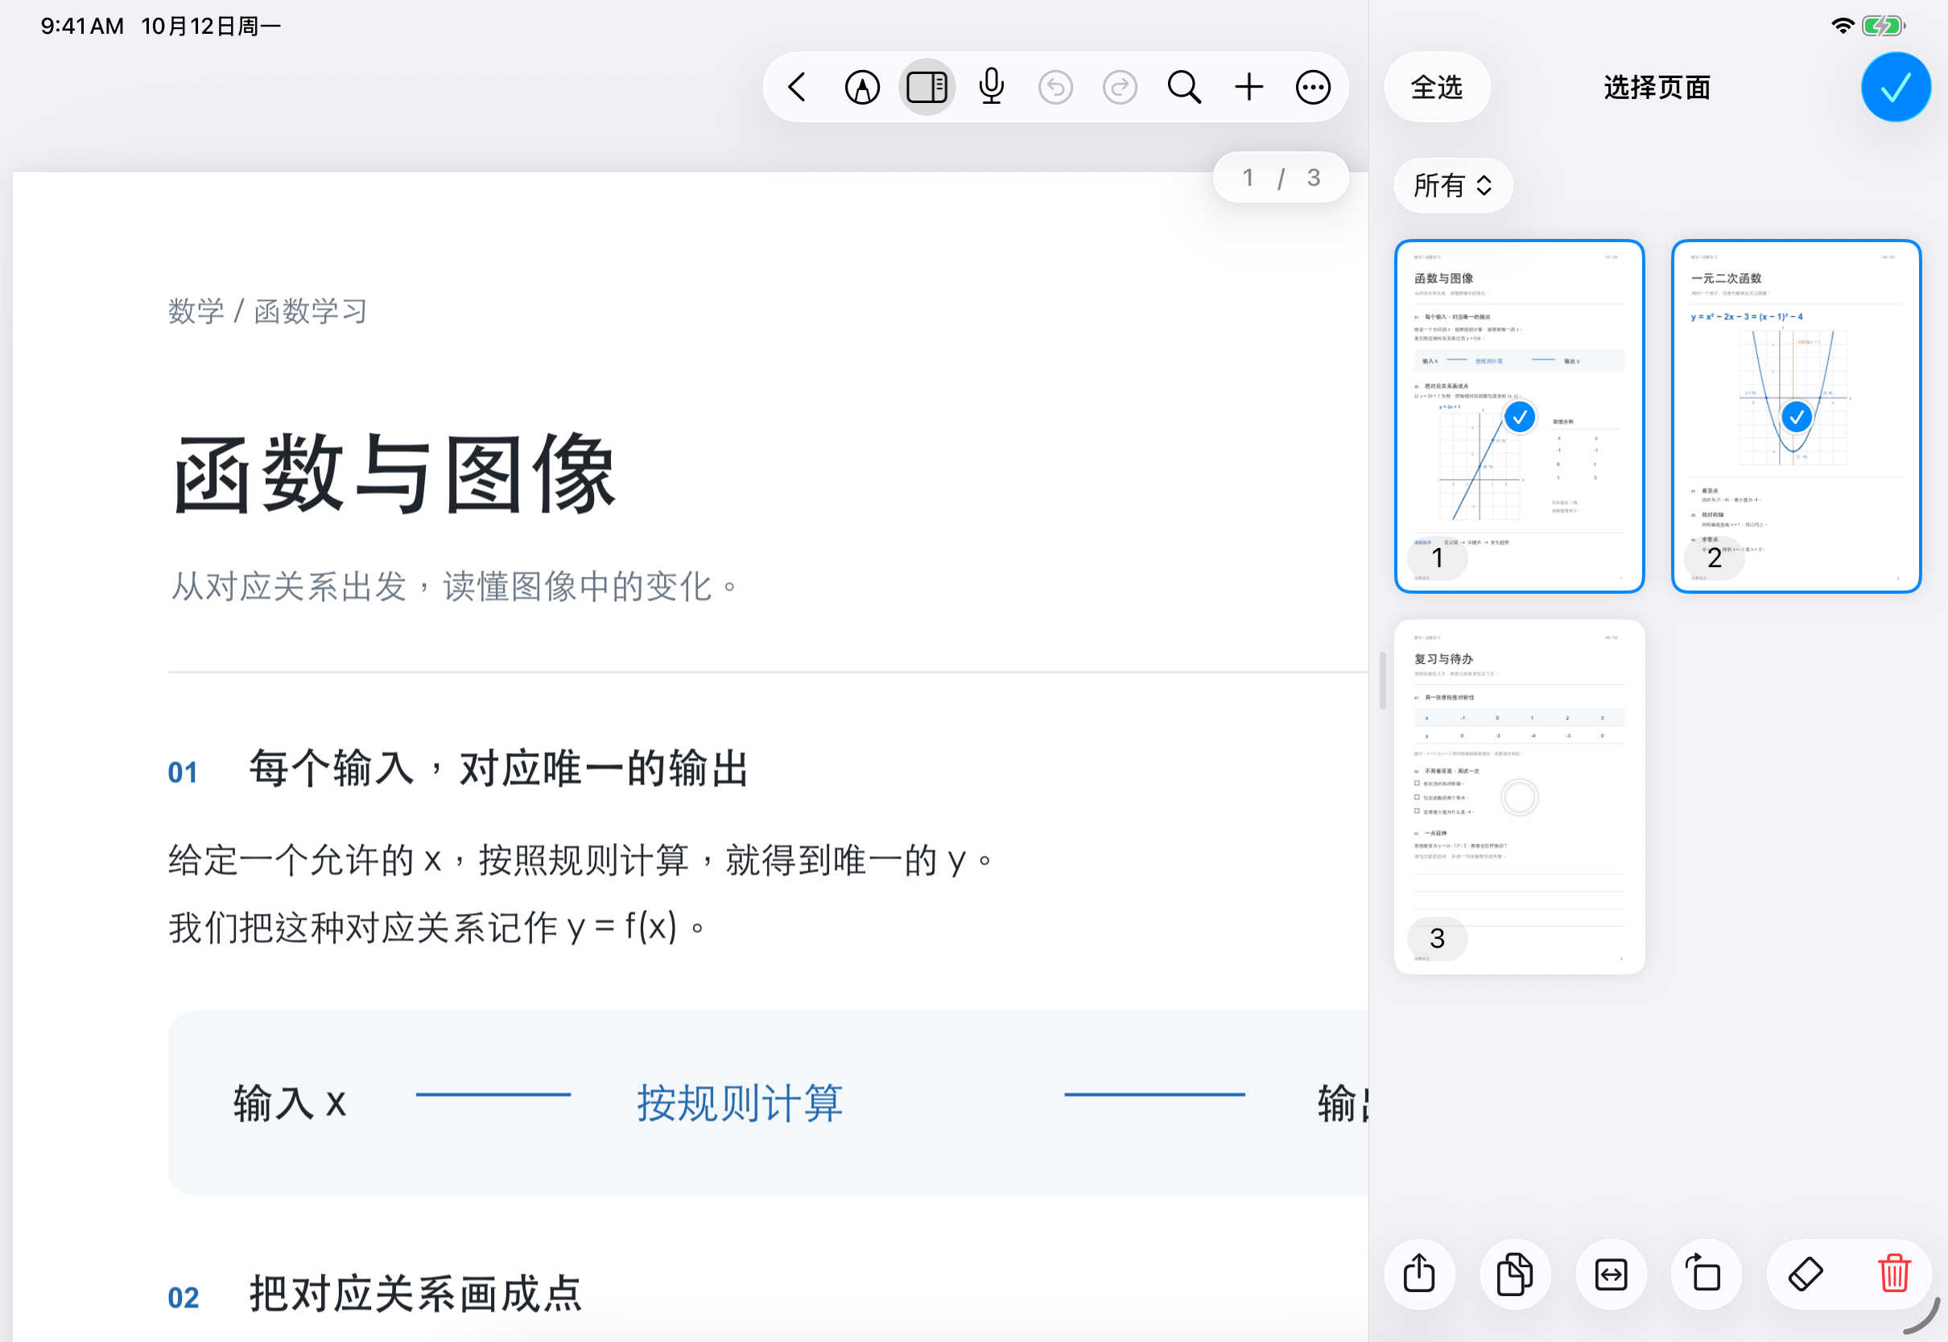Duplicate the selected pages
The image size is (1948, 1342).
pos(1515,1274)
